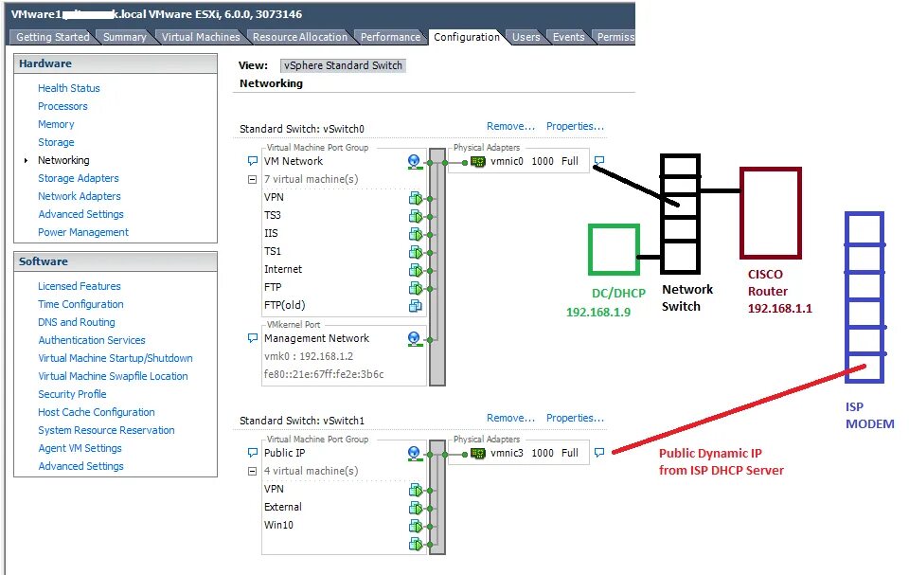909x575 pixels.
Task: Open the info bubble beside Management Network
Action: pos(253,337)
